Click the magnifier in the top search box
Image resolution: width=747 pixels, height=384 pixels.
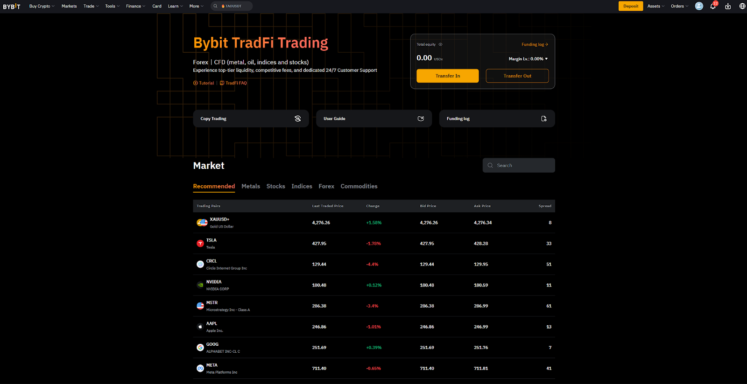click(215, 6)
